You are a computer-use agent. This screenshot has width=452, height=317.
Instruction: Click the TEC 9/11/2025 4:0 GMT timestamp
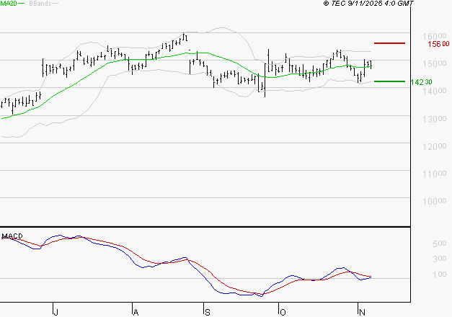[x=368, y=4]
